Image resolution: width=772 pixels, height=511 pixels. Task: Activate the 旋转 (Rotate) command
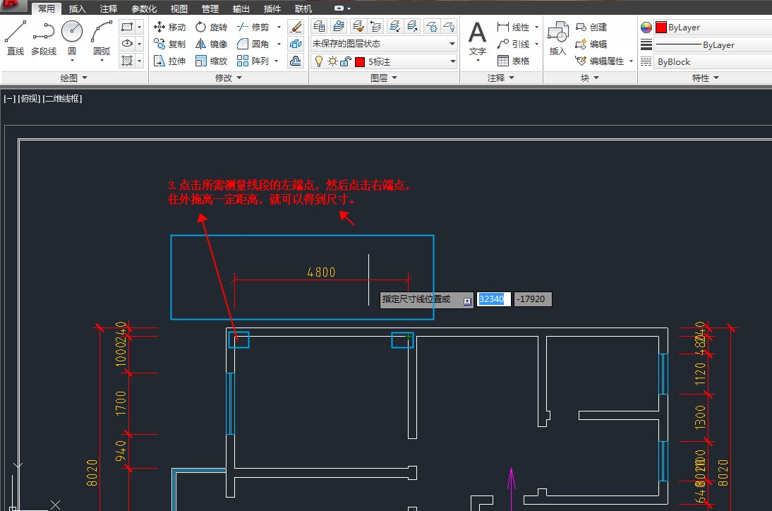tap(211, 27)
